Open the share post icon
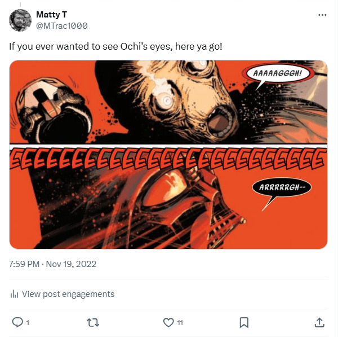Viewport: 338px width, 337px height. 319,322
